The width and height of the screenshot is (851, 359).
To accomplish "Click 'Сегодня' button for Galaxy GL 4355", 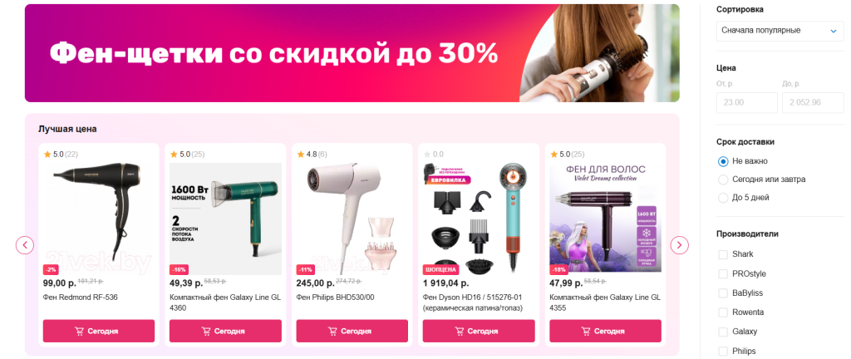I will [x=605, y=332].
